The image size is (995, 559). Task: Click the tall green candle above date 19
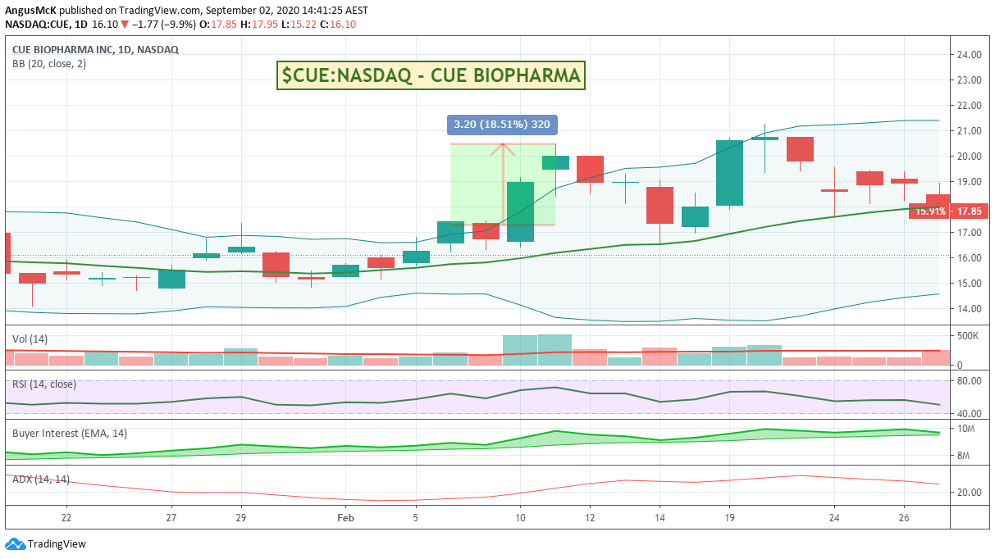[729, 173]
